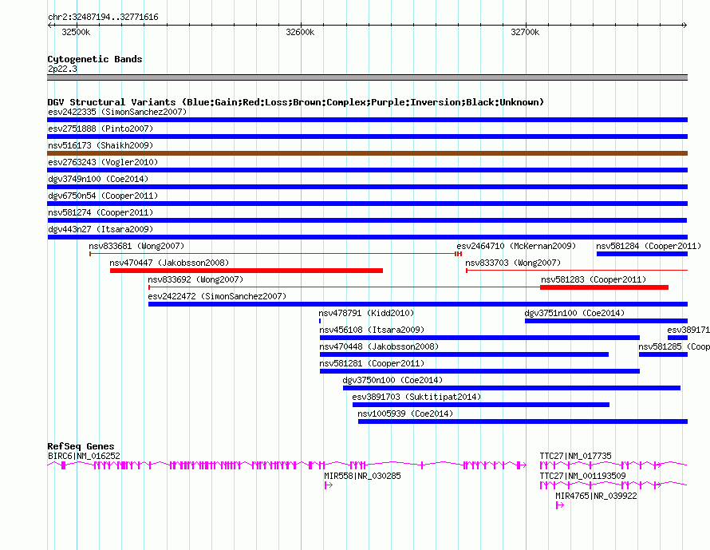Open nsv456108 (Itsara2009) label
This screenshot has height=550, width=710.
click(372, 330)
